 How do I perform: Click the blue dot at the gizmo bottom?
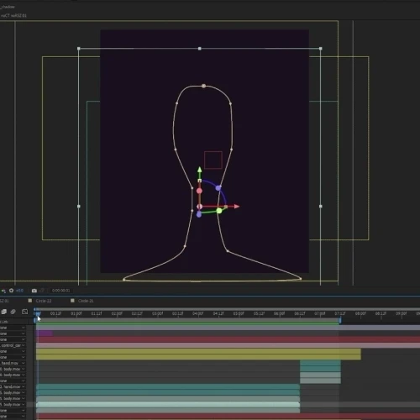pyautogui.click(x=199, y=214)
